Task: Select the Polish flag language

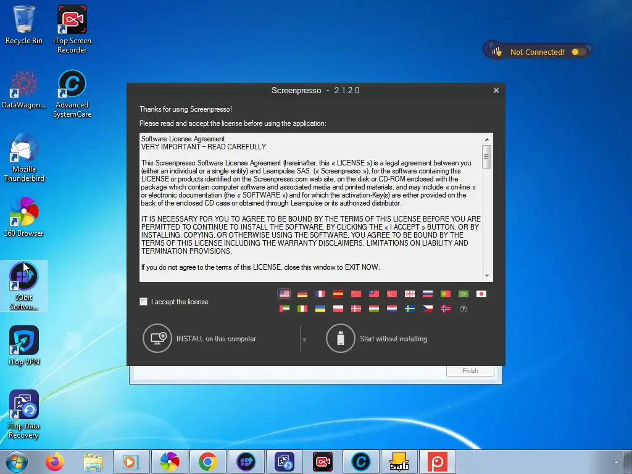Action: pyautogui.click(x=338, y=309)
